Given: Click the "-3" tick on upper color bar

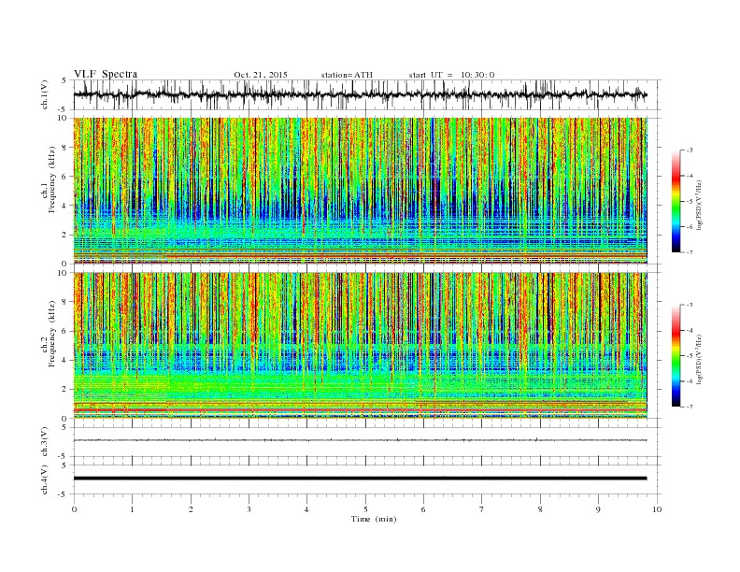Looking at the screenshot, I should tap(690, 150).
